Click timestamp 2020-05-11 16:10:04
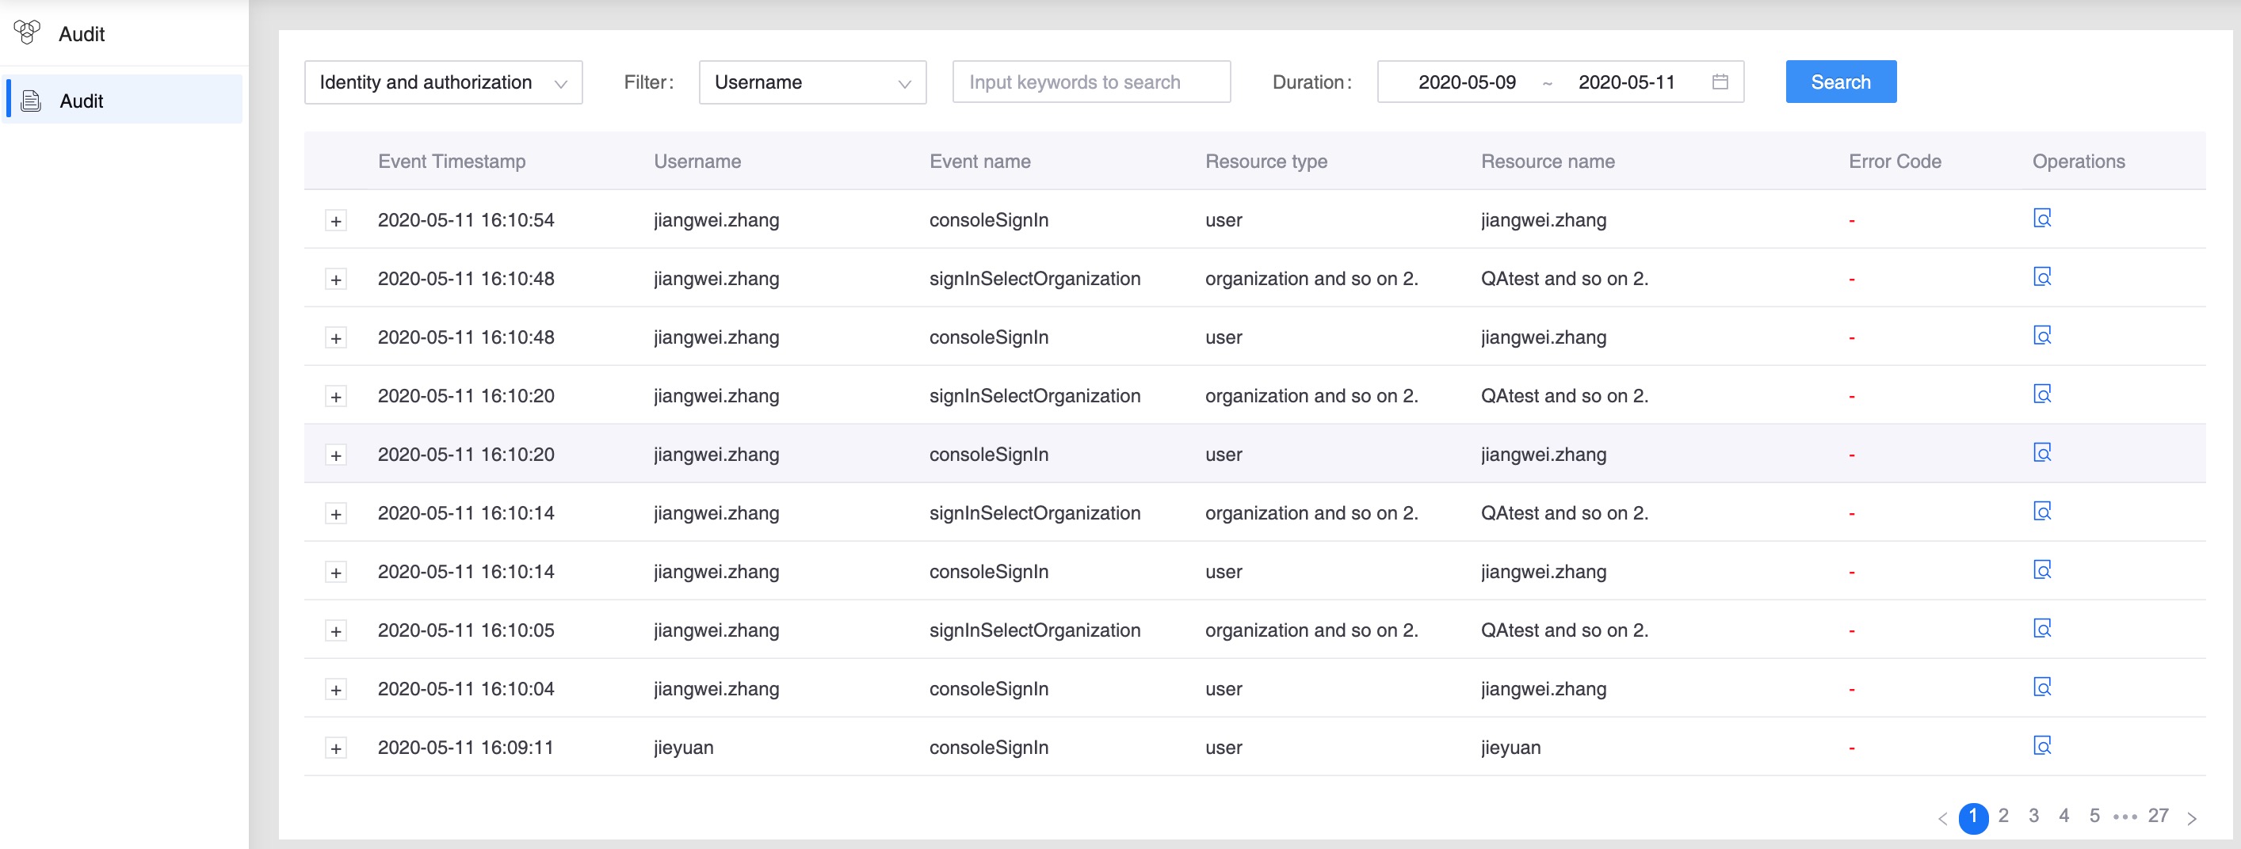Screen dimensions: 2241x849 click(465, 689)
